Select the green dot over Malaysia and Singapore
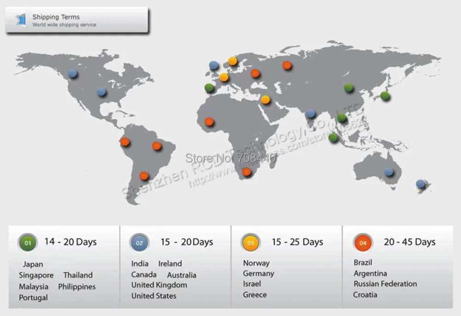The image size is (461, 316). click(x=333, y=137)
